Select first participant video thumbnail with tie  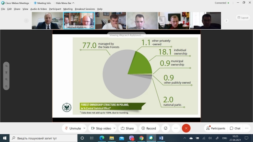coord(47,21)
